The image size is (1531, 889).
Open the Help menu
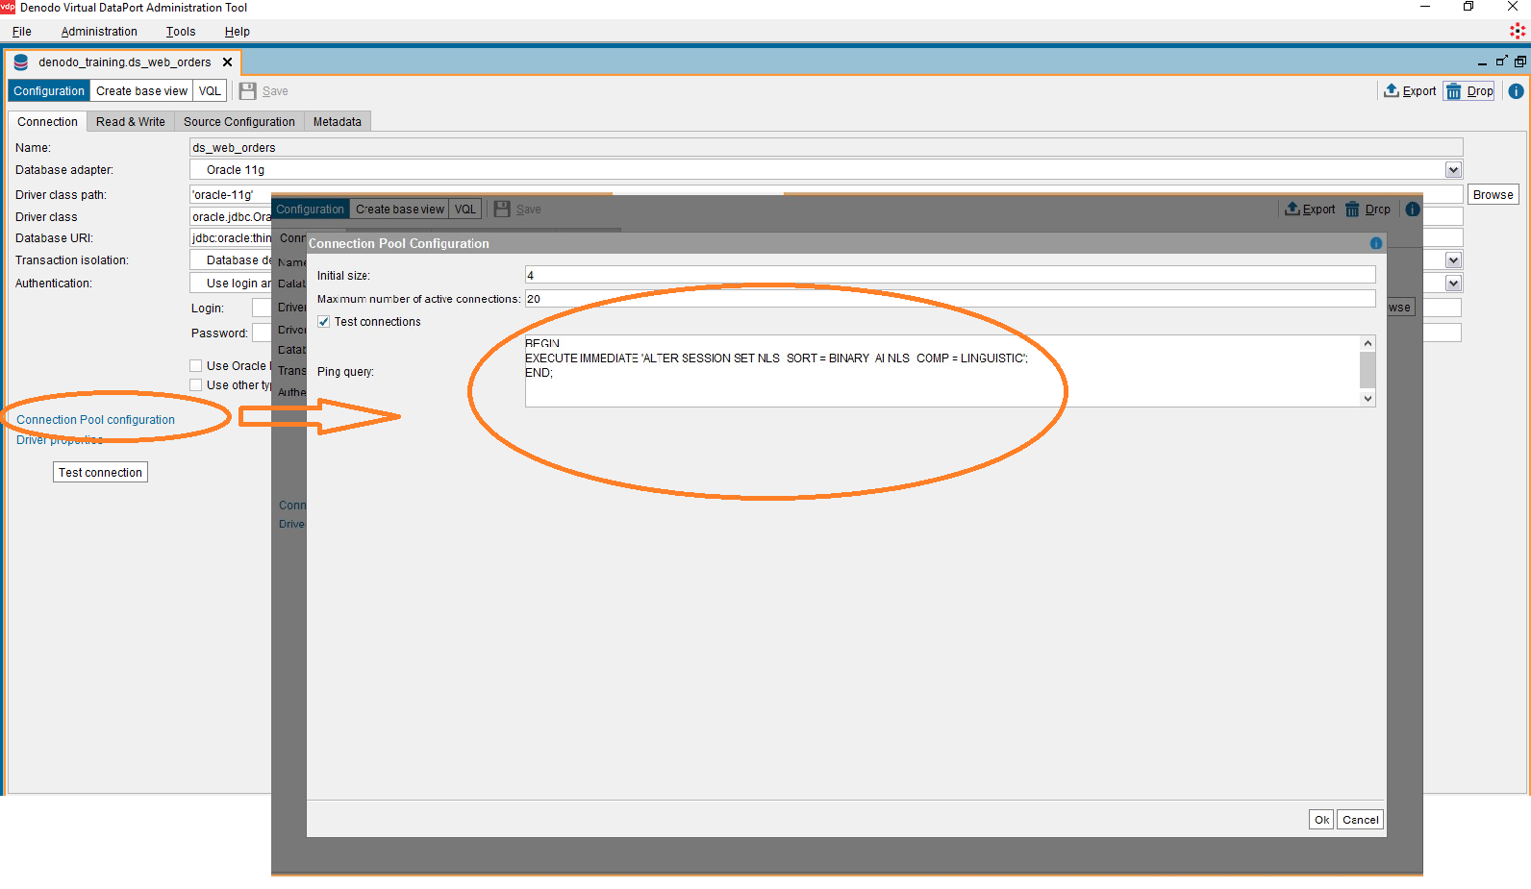238,32
